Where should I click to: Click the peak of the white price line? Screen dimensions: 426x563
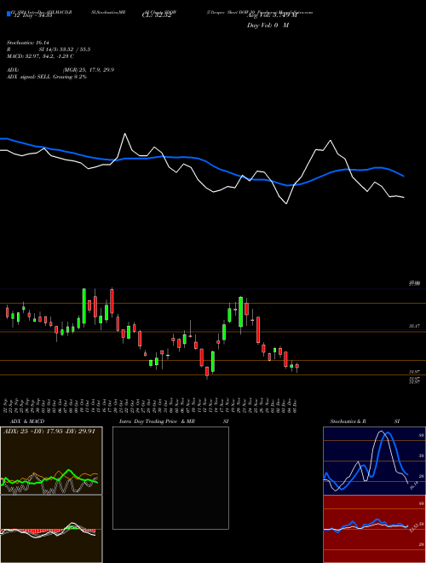click(x=124, y=134)
